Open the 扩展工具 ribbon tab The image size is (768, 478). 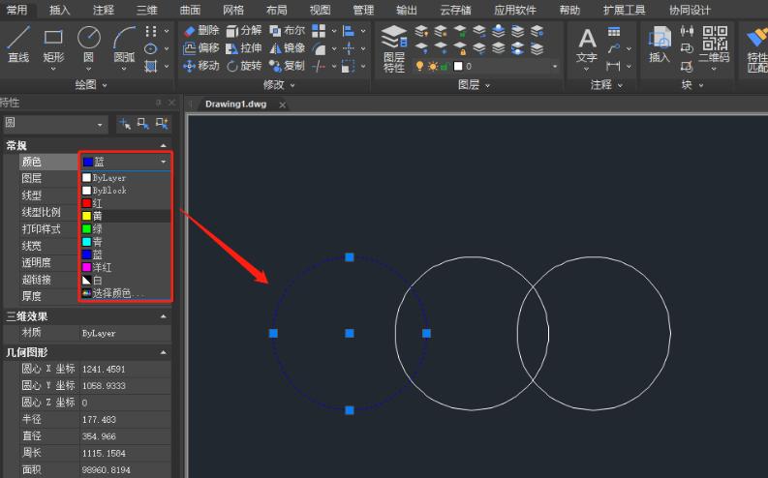point(624,10)
